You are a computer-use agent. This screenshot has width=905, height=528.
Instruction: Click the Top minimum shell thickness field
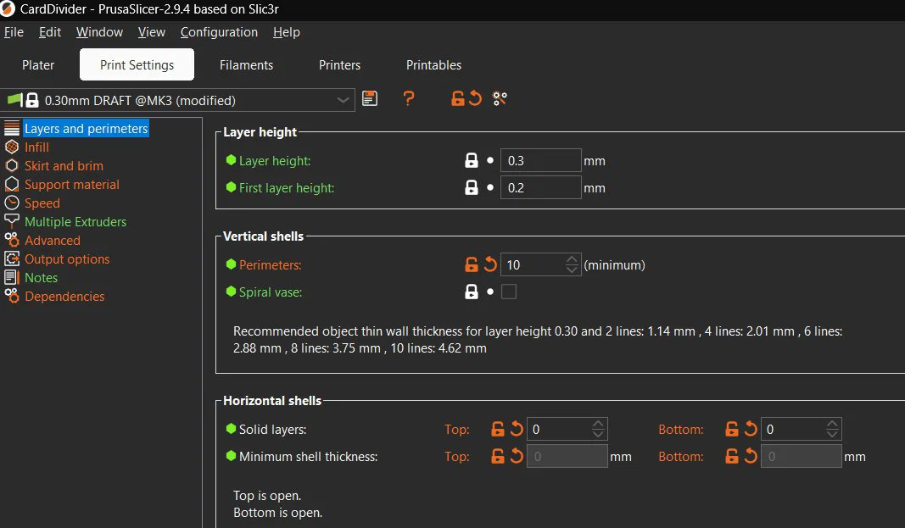(567, 456)
